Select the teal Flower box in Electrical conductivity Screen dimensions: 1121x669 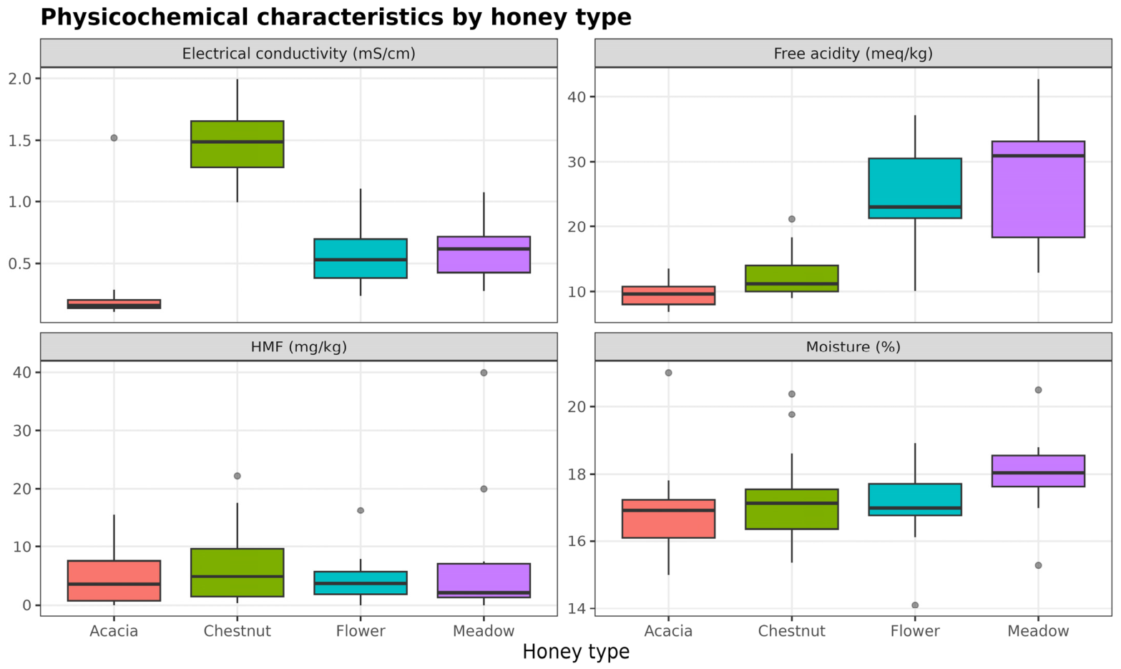point(361,258)
